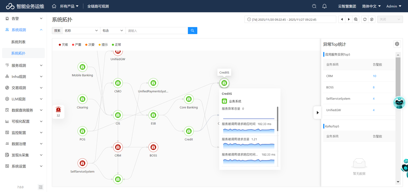408x192 pixels.
Task: Open 系统列表 in the sidebar
Action: coord(18,42)
